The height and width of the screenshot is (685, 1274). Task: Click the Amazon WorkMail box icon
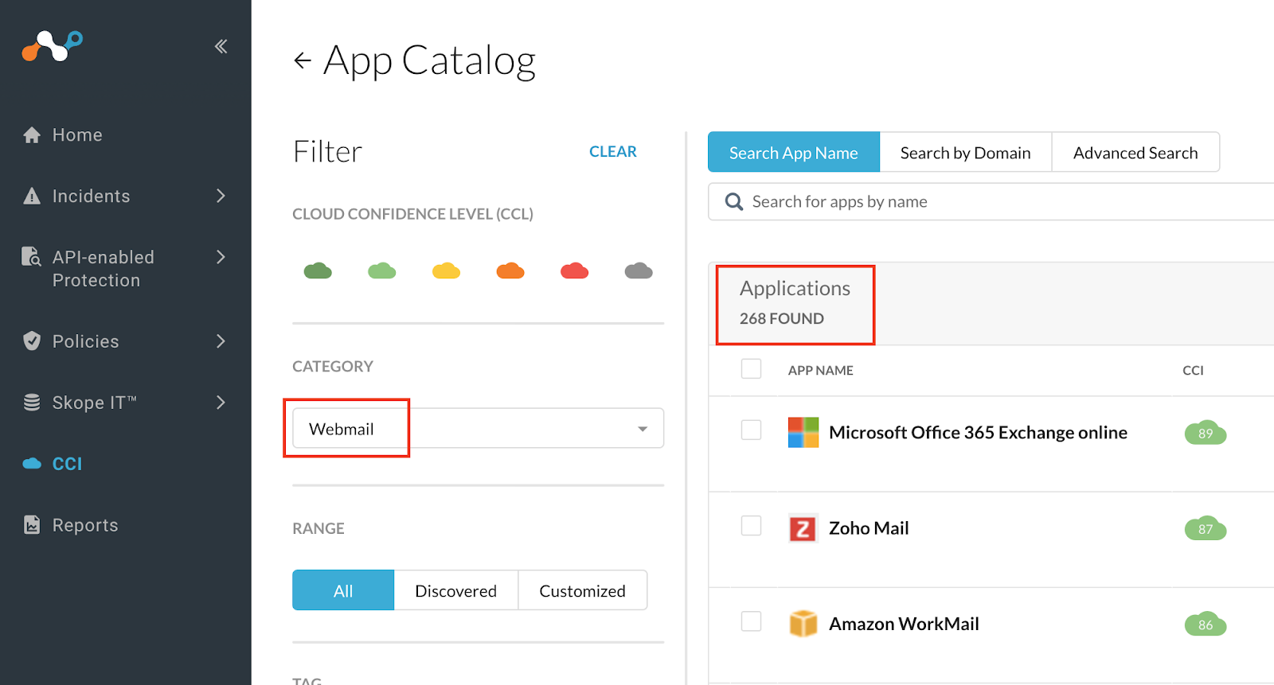803,624
